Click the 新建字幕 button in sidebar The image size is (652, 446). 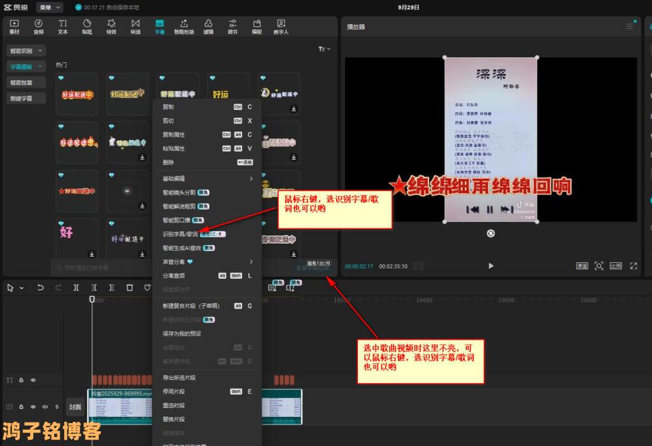click(21, 99)
